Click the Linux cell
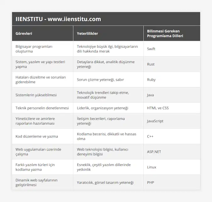This screenshot has width=212, height=202. 151,167
